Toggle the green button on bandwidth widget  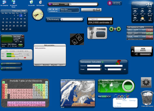click(20, 45)
